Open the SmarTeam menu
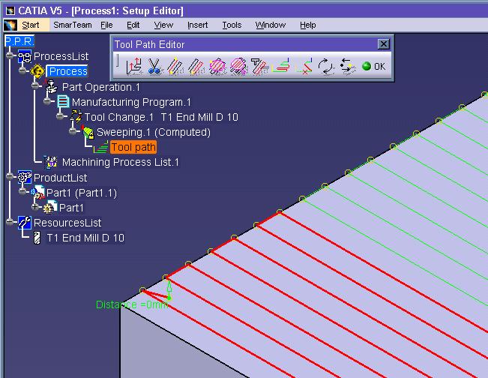This screenshot has height=378, width=488. 73,25
